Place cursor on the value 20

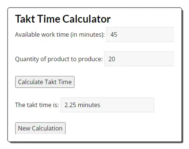tap(112, 59)
